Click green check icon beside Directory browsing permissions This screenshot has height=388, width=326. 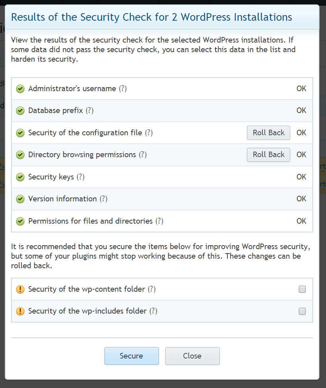[20, 155]
